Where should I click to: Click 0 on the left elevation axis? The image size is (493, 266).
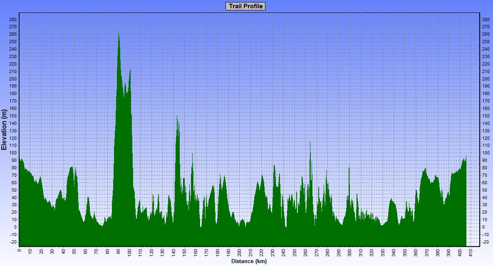pyautogui.click(x=15, y=227)
